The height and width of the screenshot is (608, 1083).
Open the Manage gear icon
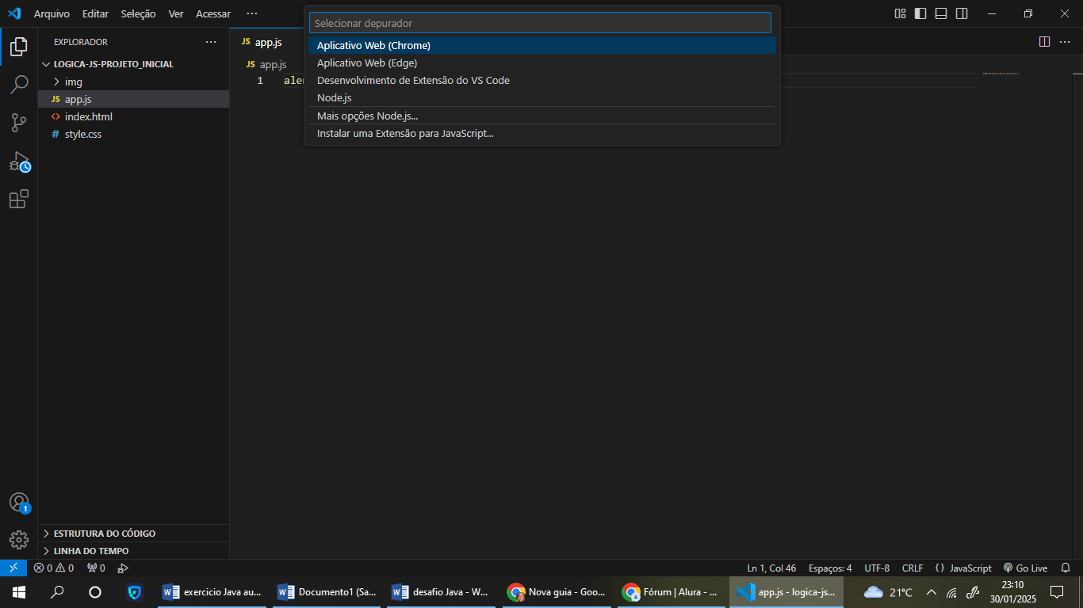click(19, 540)
